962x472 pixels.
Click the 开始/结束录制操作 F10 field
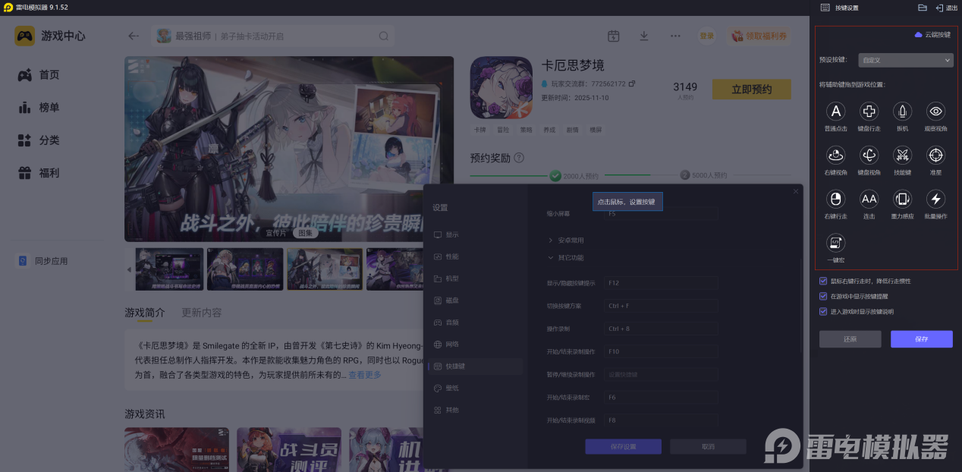click(x=661, y=351)
